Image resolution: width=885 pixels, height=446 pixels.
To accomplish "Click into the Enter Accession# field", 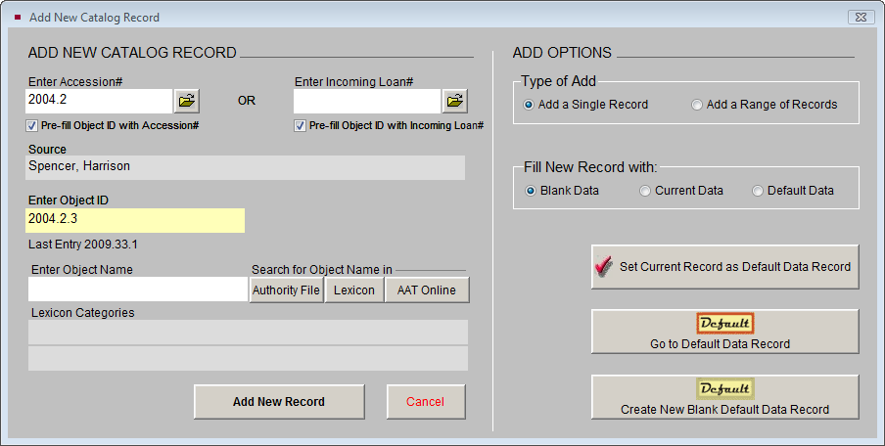I will point(99,101).
